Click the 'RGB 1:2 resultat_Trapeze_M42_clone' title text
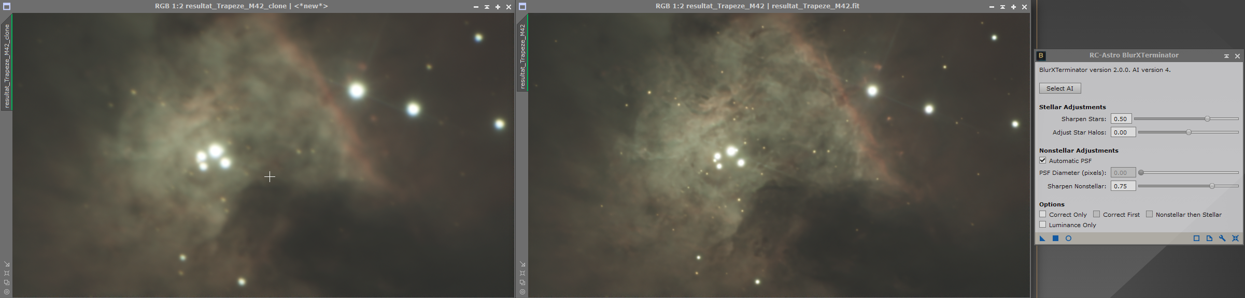Screen dimensions: 1245x298 click(221, 6)
